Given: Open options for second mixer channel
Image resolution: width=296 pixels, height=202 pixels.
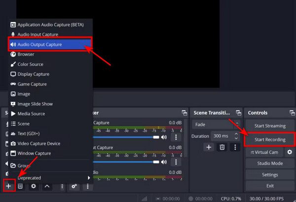Looking at the screenshot, I should pos(176,162).
